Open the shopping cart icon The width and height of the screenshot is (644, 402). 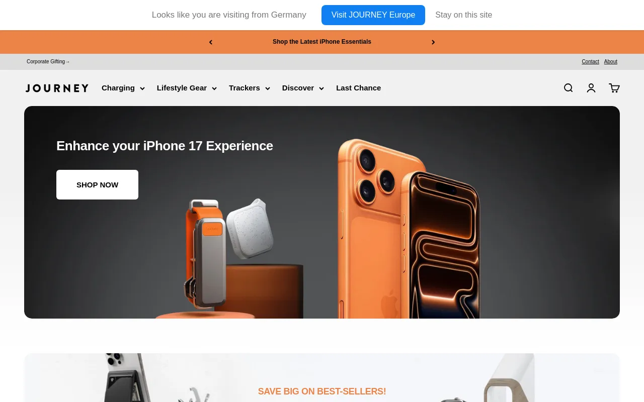tap(614, 88)
